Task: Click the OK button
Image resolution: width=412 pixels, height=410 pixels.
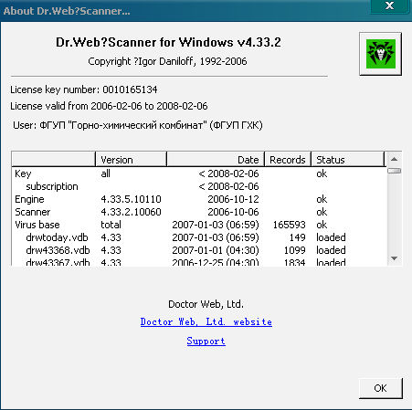Action: (381, 388)
